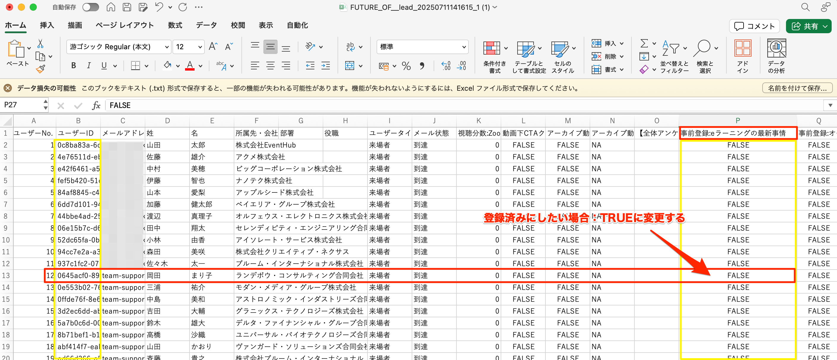
Task: Expand the formula bar chevron
Action: click(x=830, y=105)
